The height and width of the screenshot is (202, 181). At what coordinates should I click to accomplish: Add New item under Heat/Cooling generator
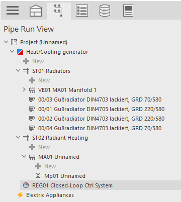38,61
